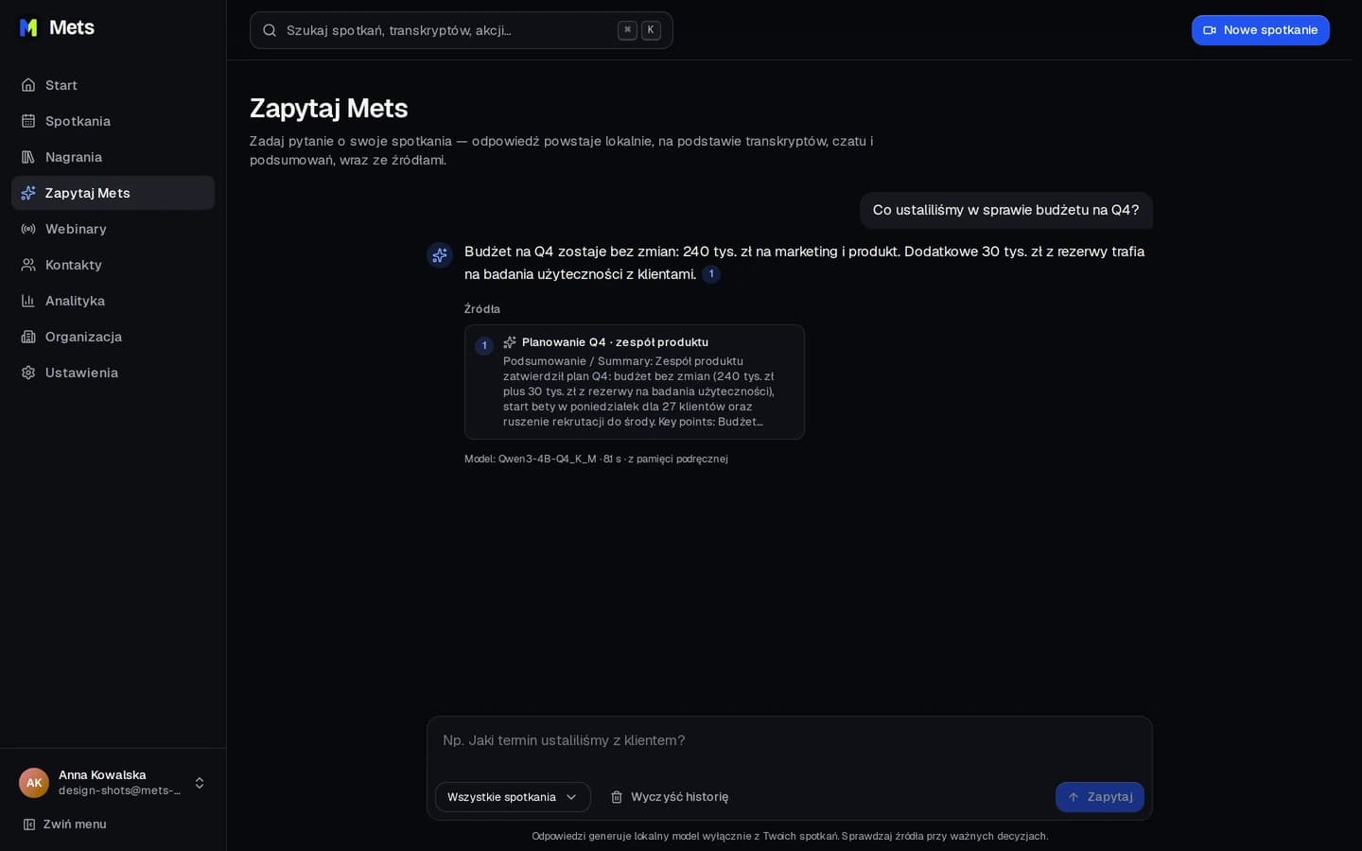Focus the search meetings and transcripts field
Image resolution: width=1362 pixels, height=851 pixels.
(461, 30)
